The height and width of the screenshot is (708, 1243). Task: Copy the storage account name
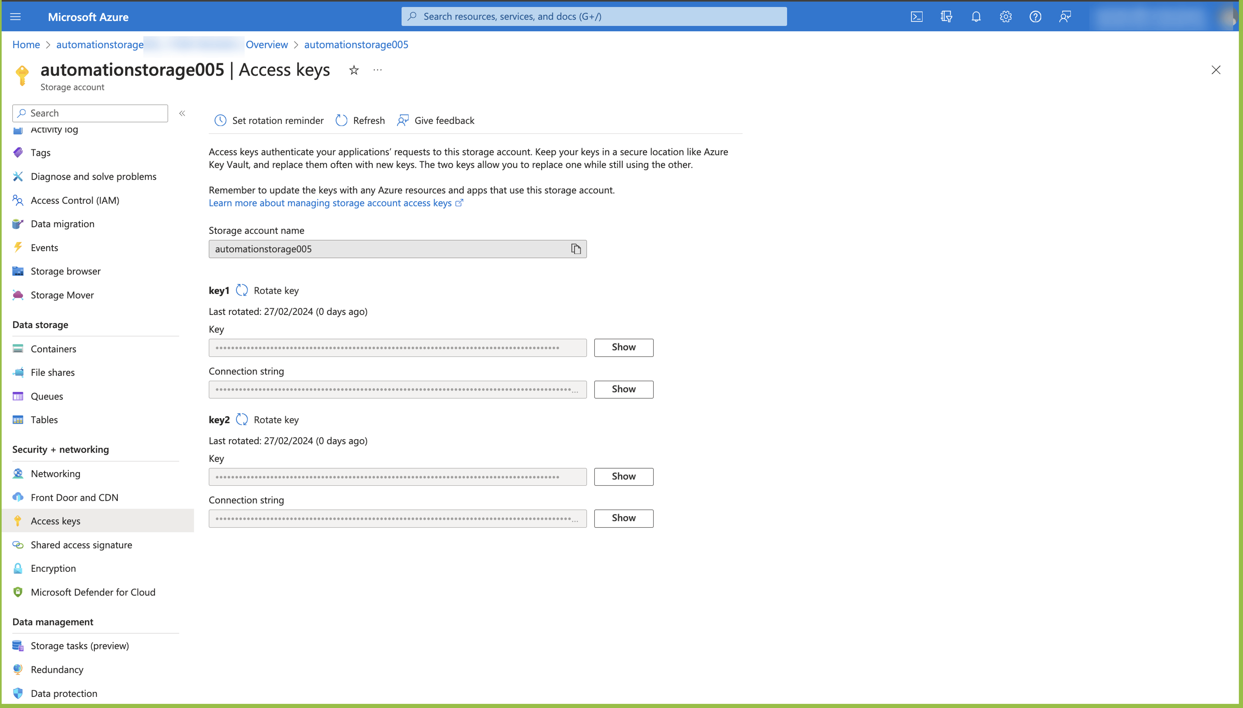pyautogui.click(x=576, y=249)
